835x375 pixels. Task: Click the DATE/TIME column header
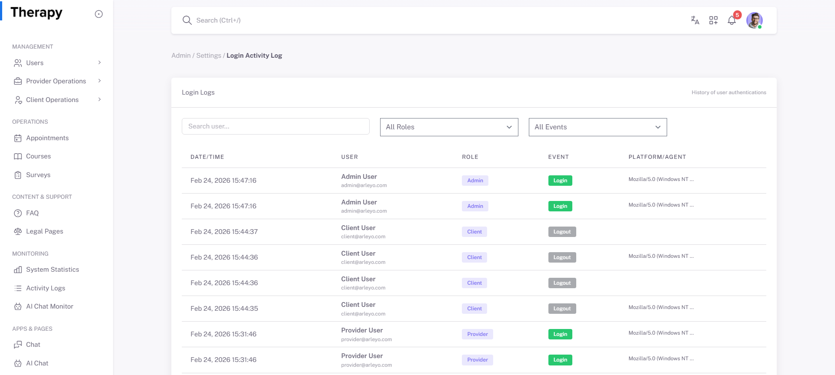(x=207, y=157)
